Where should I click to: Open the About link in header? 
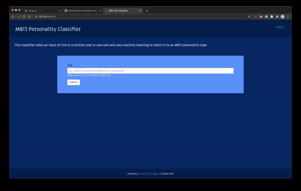click(x=279, y=27)
